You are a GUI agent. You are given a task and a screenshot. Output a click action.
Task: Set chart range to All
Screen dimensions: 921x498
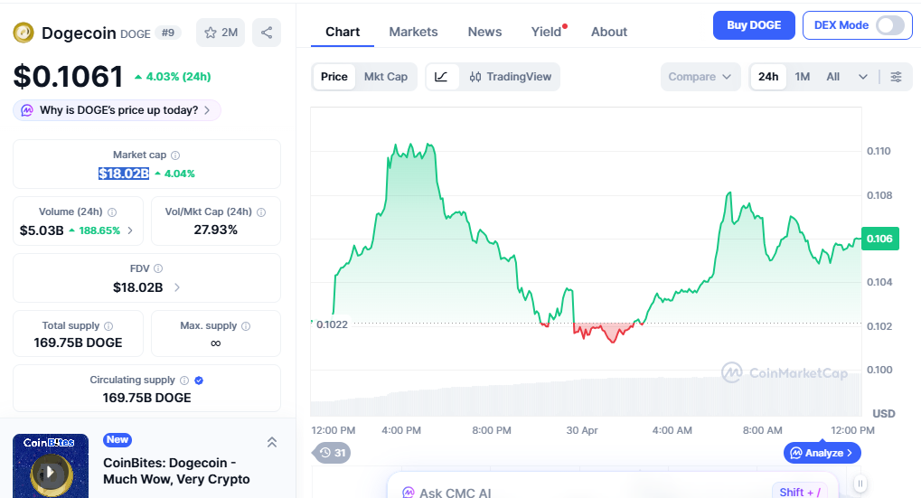click(x=833, y=77)
